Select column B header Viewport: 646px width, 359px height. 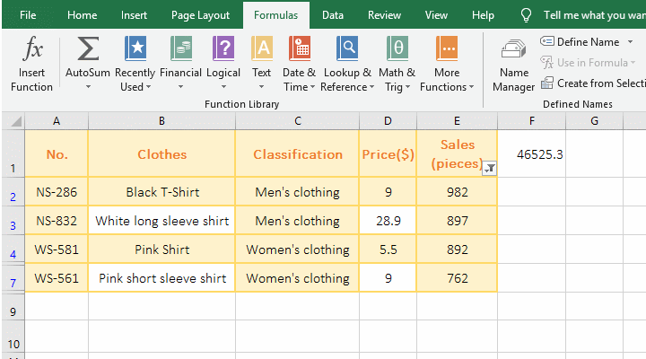pos(161,121)
